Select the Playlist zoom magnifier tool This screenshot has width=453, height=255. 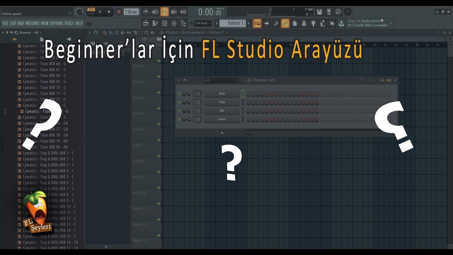coord(147,33)
